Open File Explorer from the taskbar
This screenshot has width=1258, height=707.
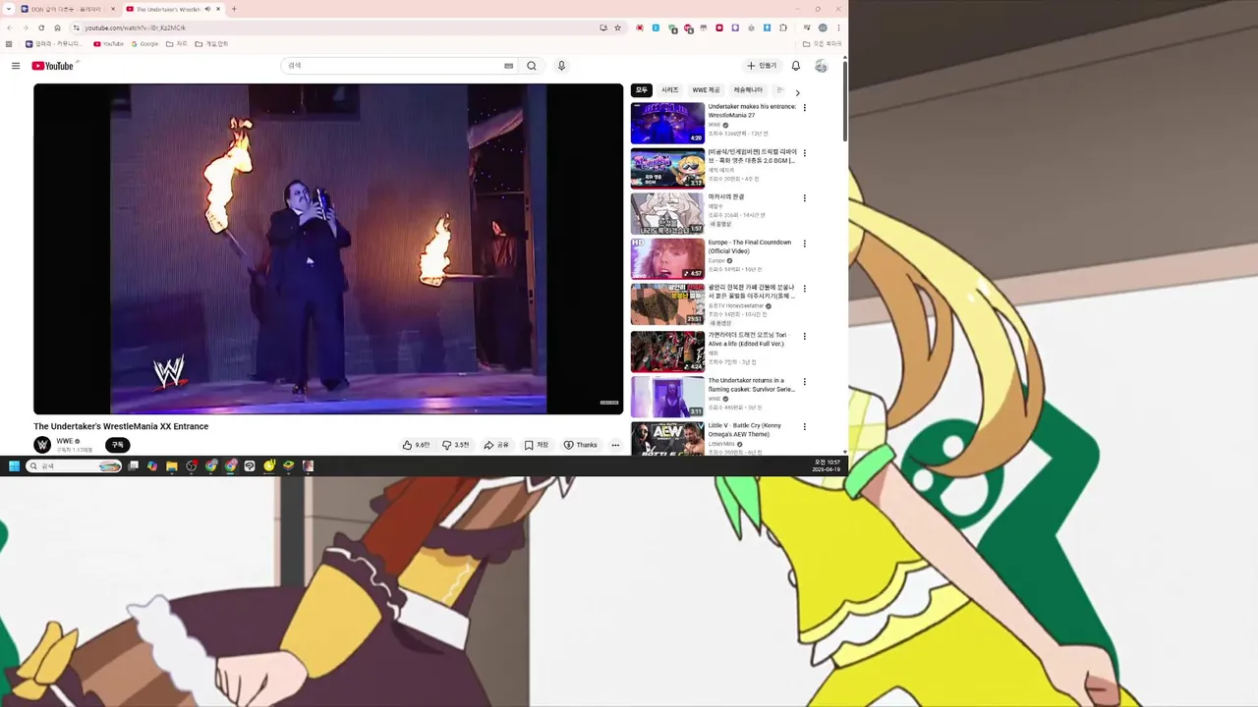coord(172,465)
